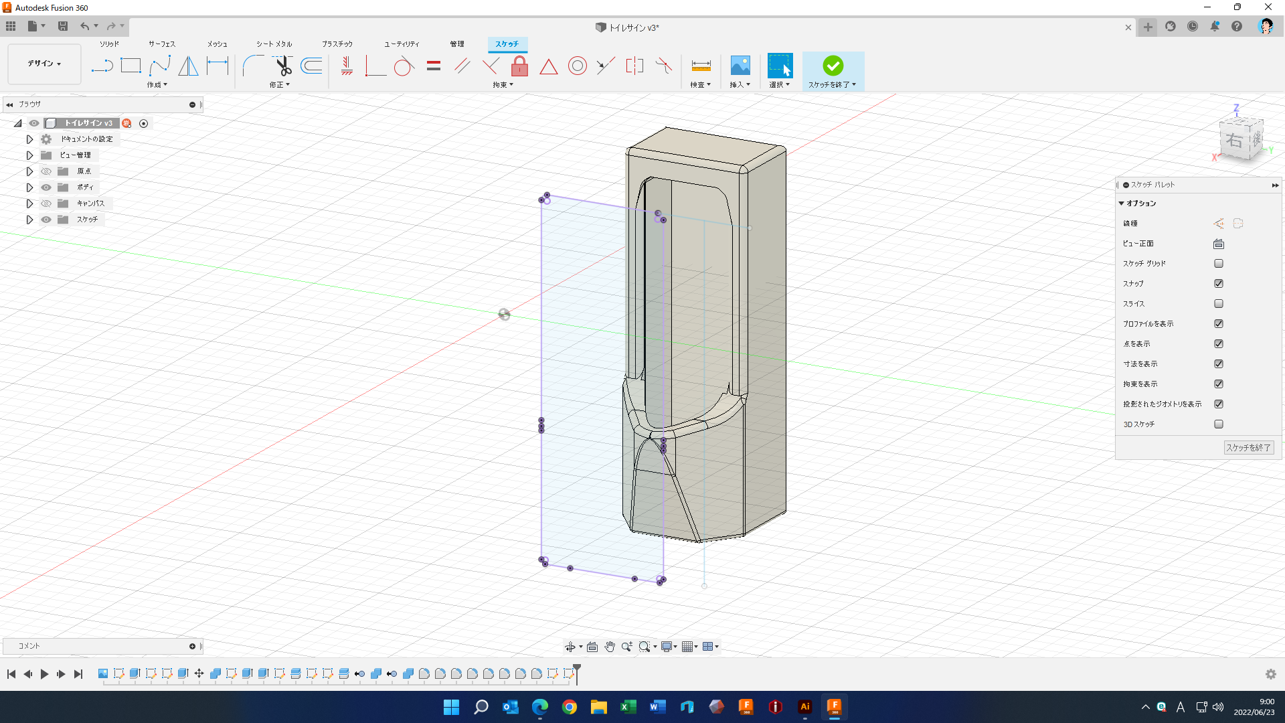
Task: Select the two-point rectangle sketch tool
Action: click(x=131, y=66)
